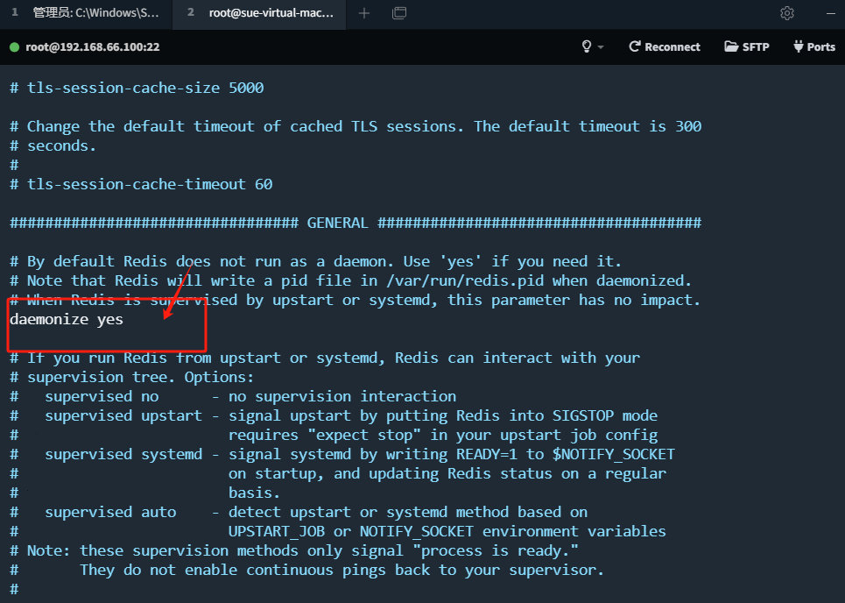Open a new tab with the plus icon
Image resolution: width=845 pixels, height=603 pixels.
pyautogui.click(x=364, y=13)
